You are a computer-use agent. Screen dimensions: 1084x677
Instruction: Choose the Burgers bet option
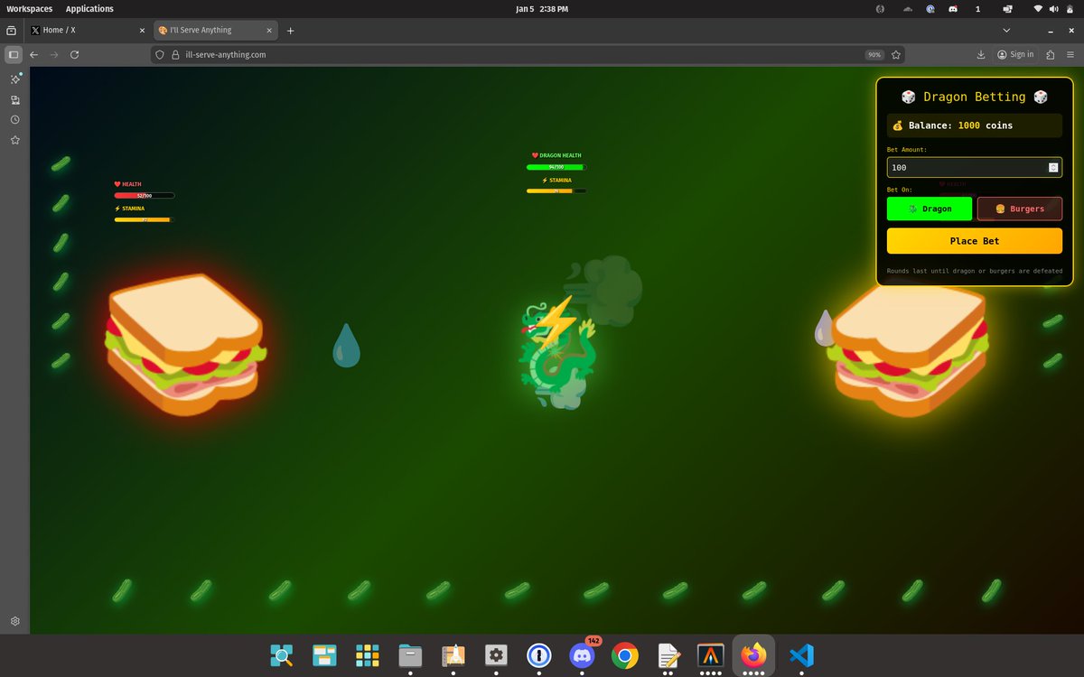click(x=1020, y=209)
